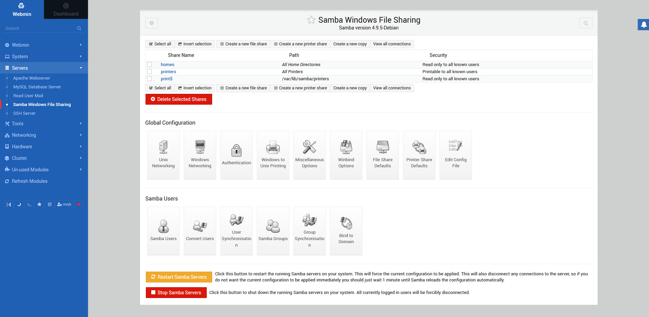Click bottom Select all button
The height and width of the screenshot is (317, 649).
tap(160, 88)
